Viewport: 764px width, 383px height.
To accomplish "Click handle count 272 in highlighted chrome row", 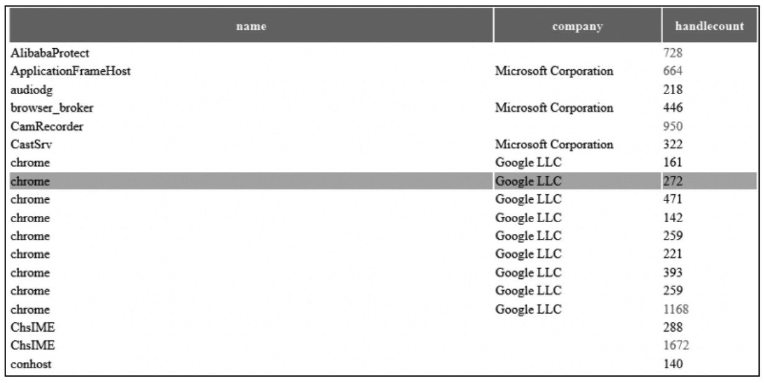I will pyautogui.click(x=672, y=182).
